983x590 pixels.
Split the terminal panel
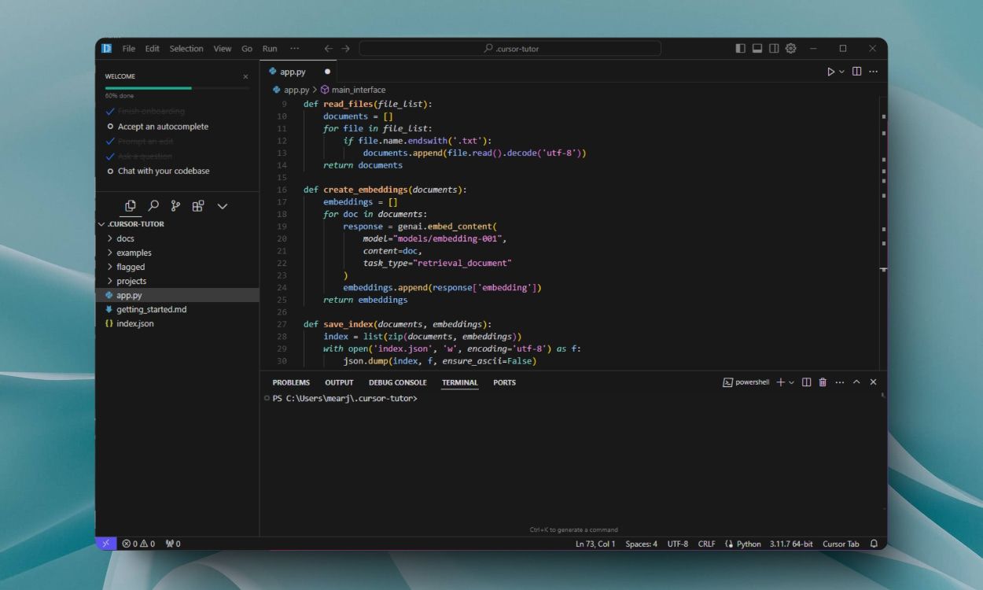click(806, 382)
